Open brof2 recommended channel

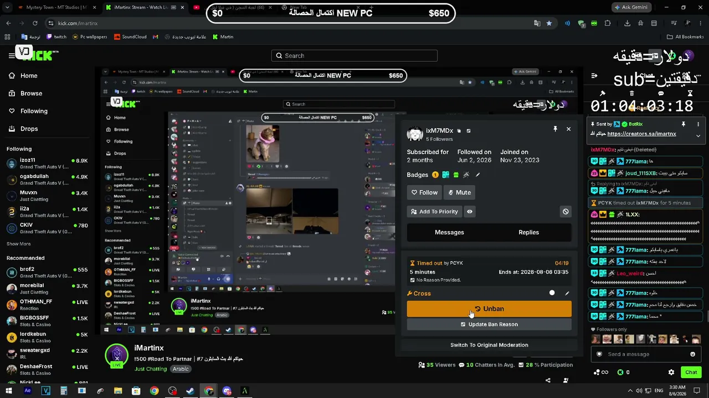(47, 272)
